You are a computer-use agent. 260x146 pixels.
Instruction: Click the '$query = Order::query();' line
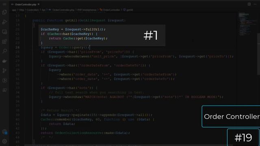65,47
